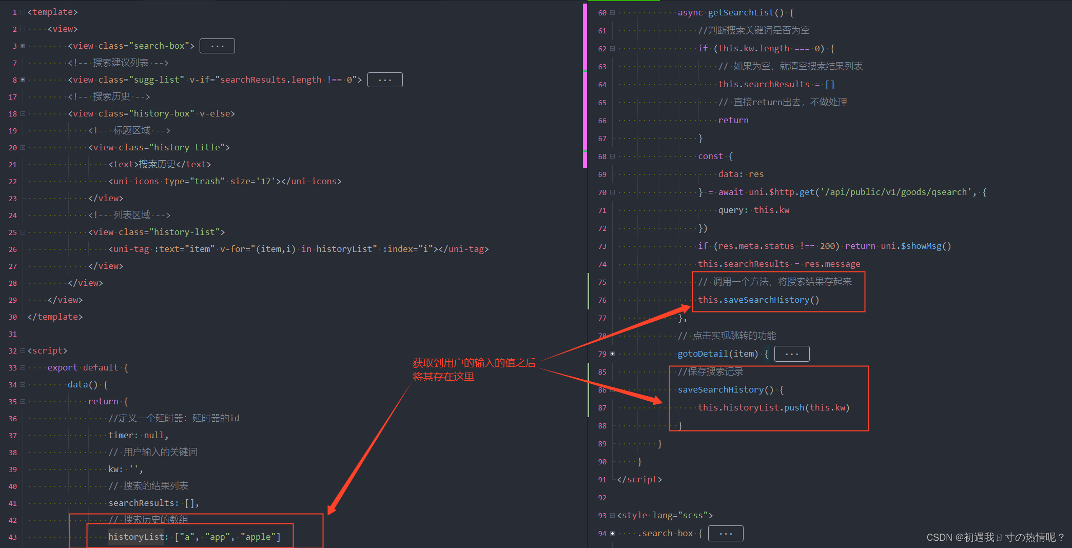Collapse the getSearchList method at line 60
Image resolution: width=1072 pixels, height=548 pixels.
[x=612, y=12]
